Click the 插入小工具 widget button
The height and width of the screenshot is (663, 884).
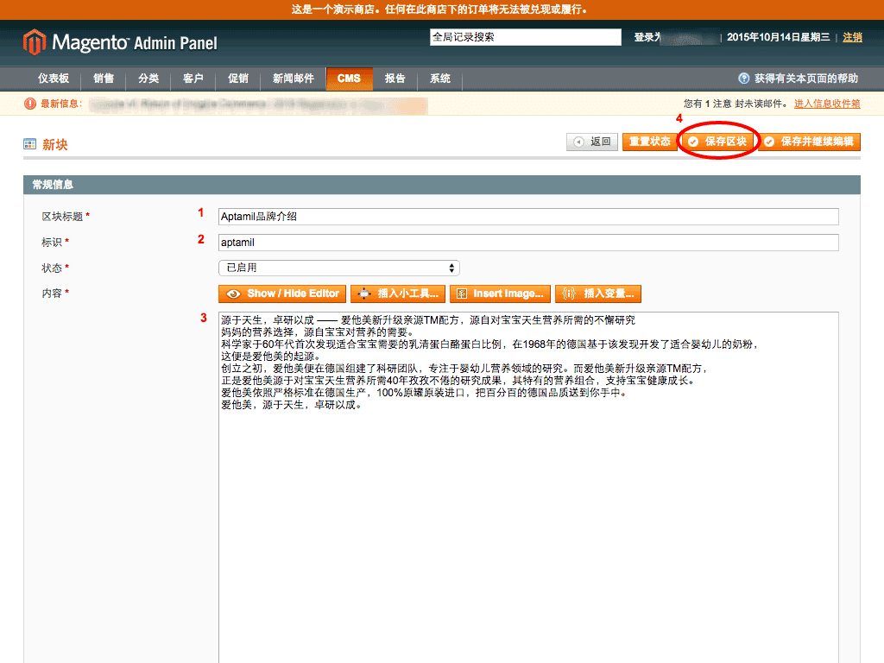pos(397,294)
